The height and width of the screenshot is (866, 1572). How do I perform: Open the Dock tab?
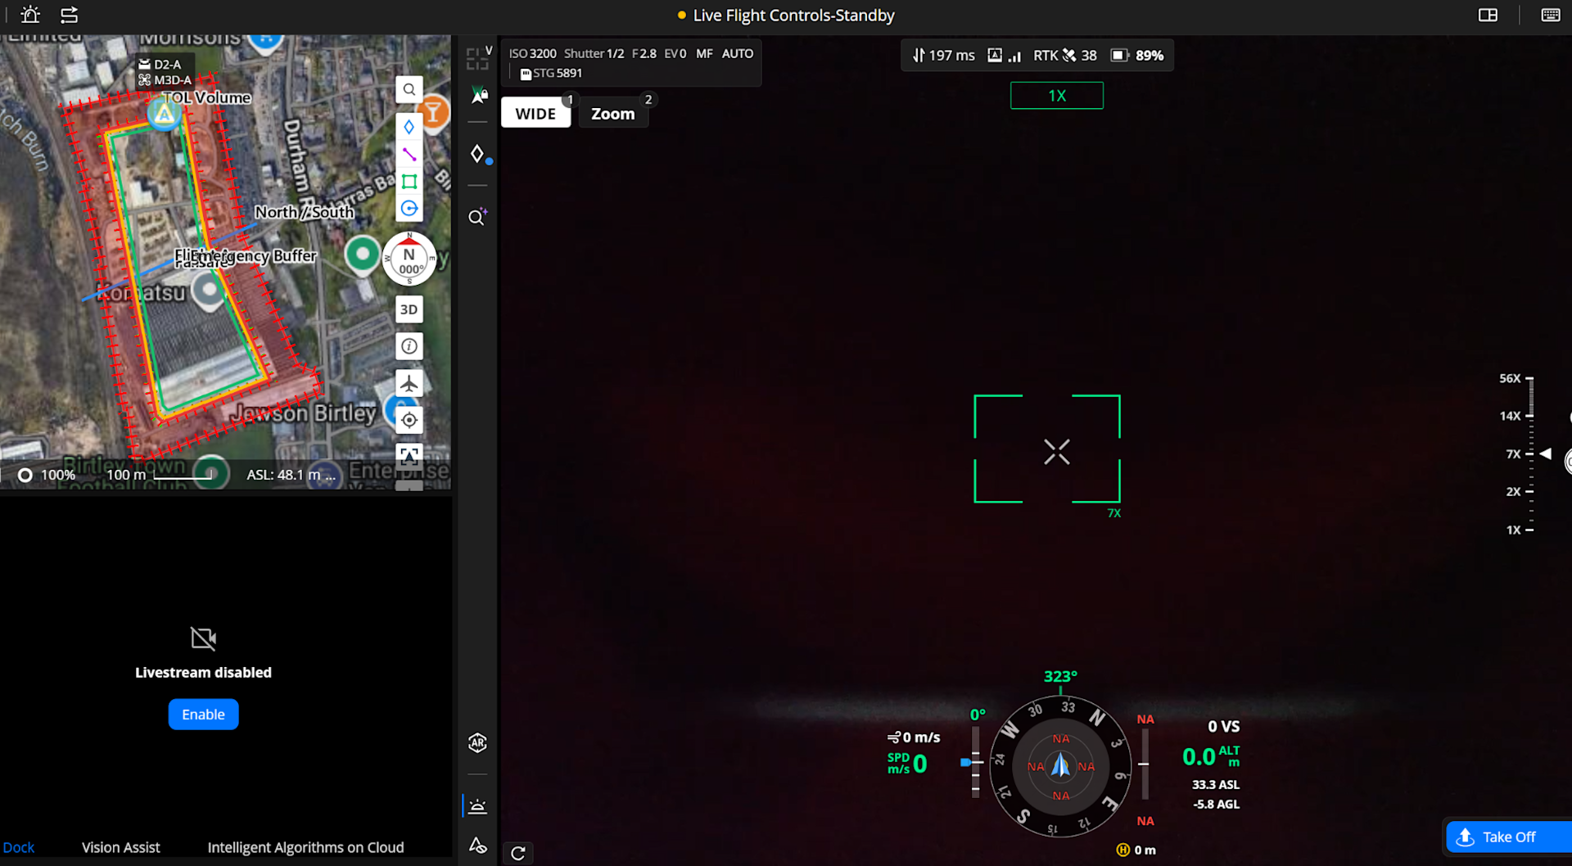(18, 847)
